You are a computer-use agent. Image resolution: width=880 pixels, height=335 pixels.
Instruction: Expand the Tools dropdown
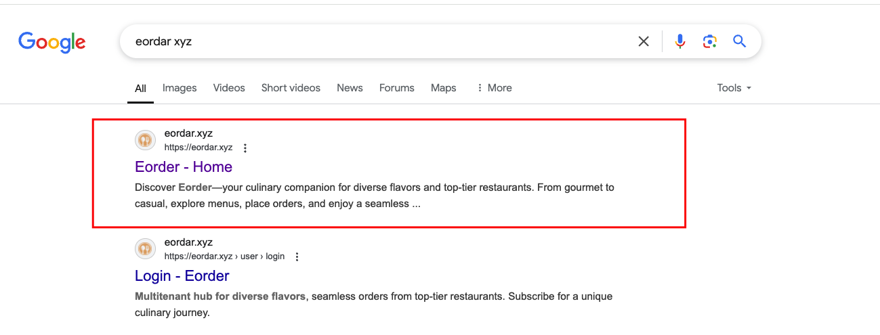tap(734, 88)
